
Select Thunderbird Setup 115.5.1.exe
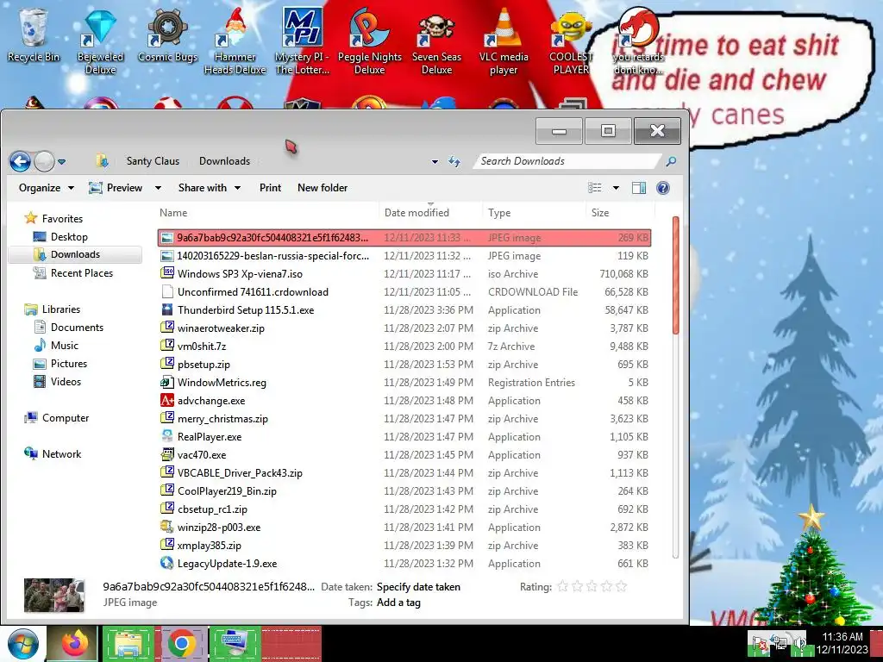[404, 309]
